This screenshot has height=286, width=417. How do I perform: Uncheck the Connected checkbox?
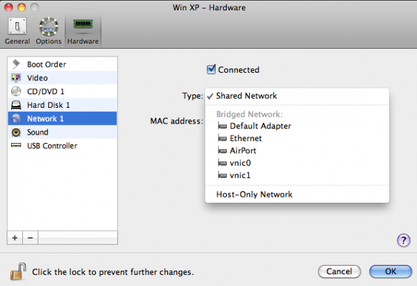211,70
